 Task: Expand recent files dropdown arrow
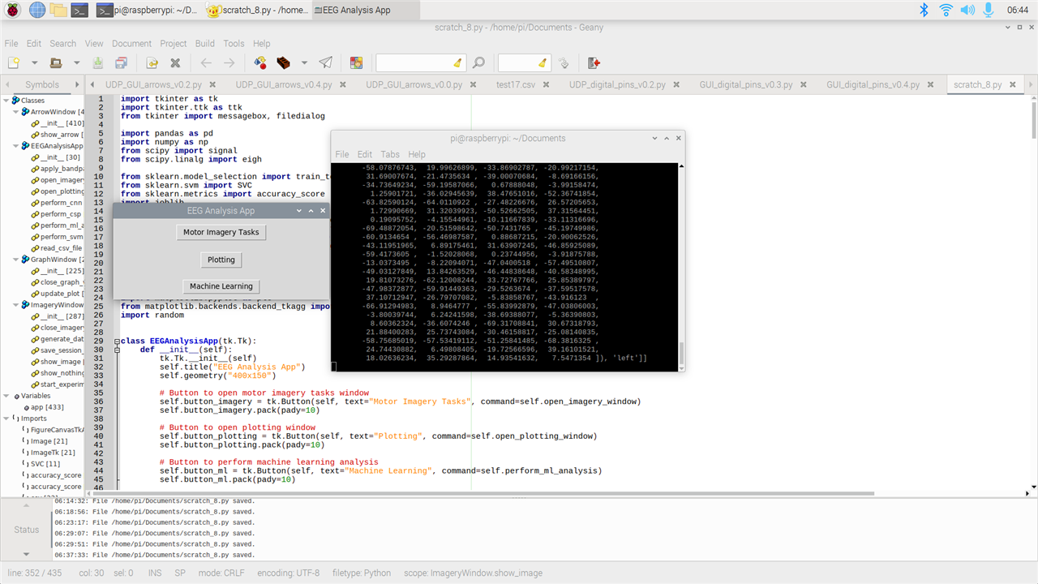point(76,62)
